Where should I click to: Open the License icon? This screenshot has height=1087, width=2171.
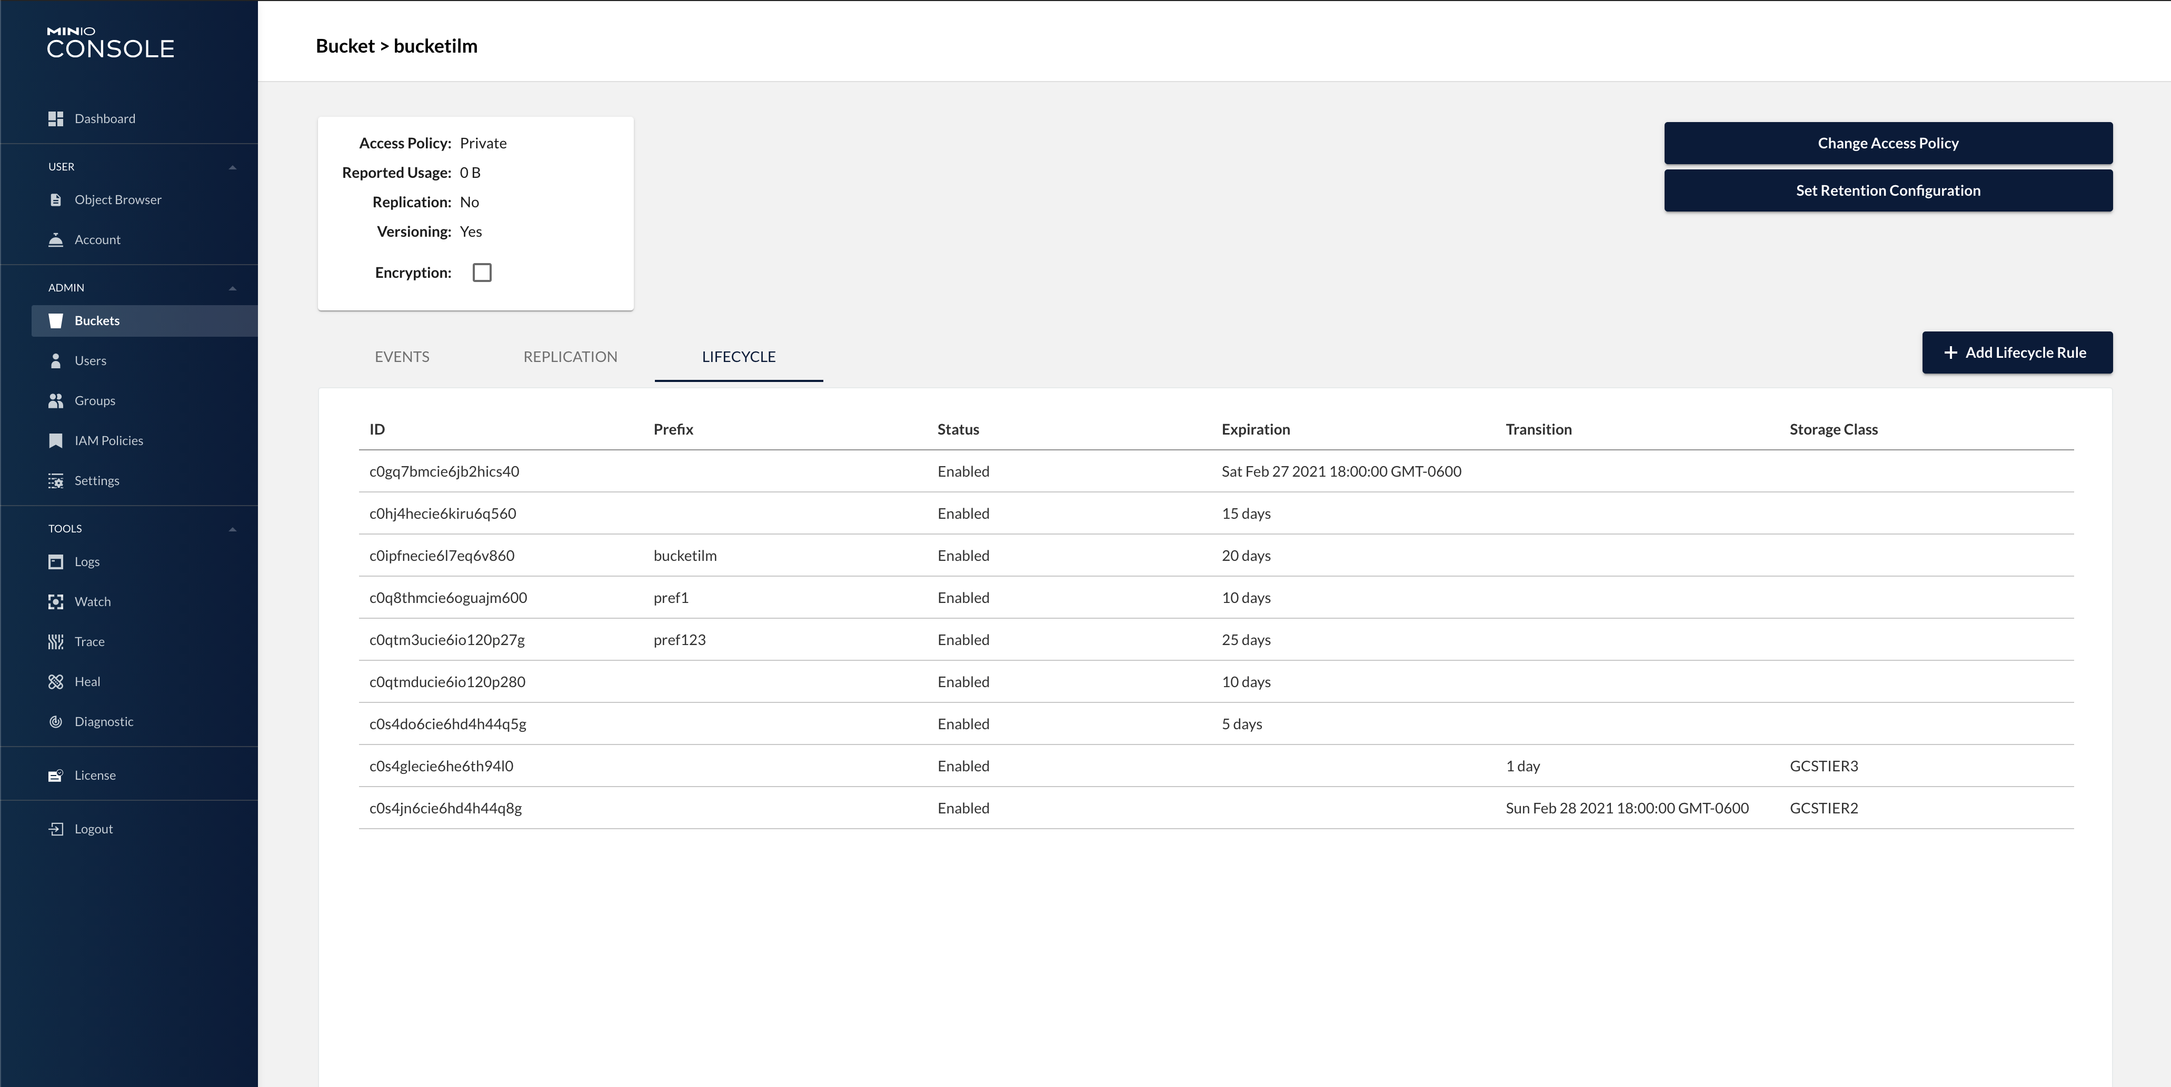click(x=56, y=775)
